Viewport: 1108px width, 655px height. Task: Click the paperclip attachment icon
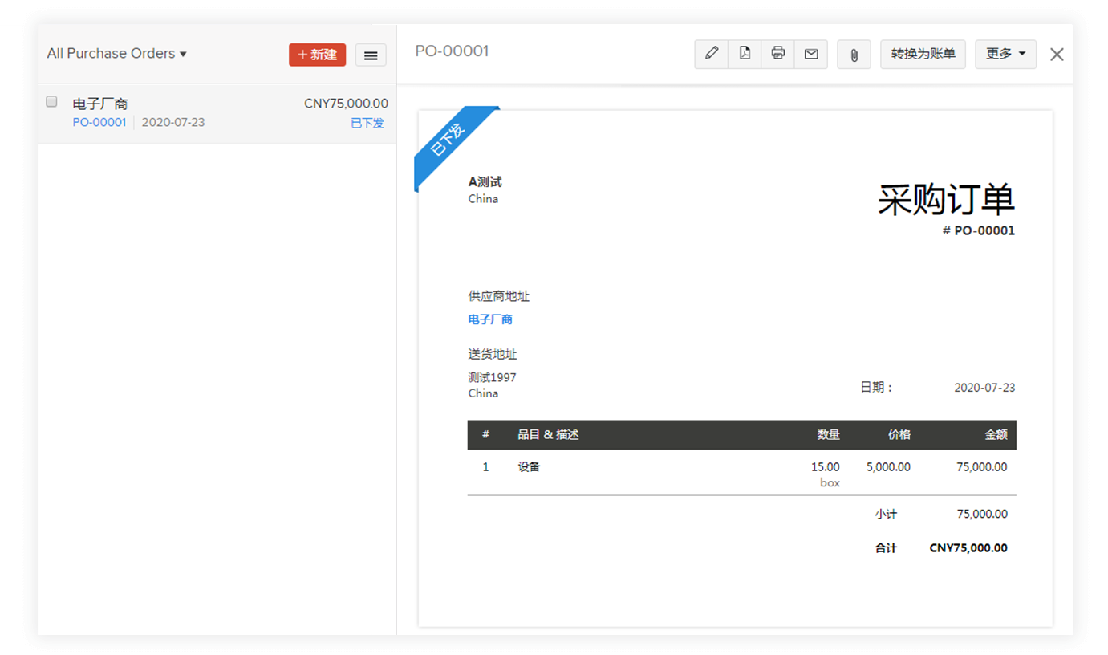(x=854, y=55)
